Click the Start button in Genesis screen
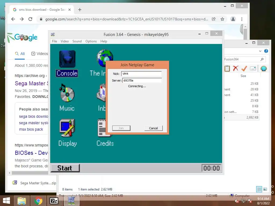The image size is (275, 206). click(x=65, y=168)
